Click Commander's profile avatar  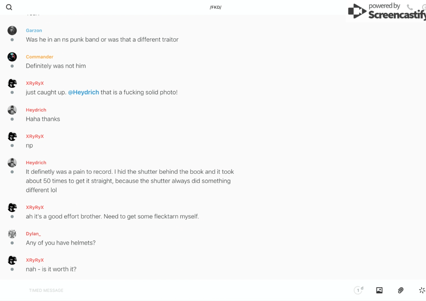(x=12, y=57)
